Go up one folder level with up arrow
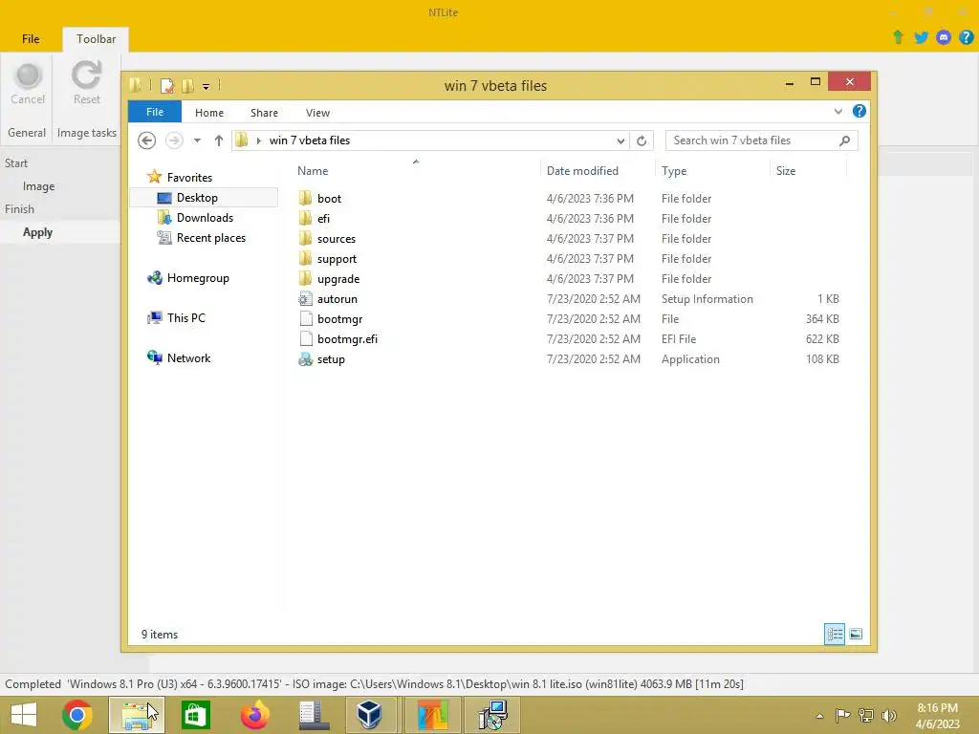 (219, 140)
